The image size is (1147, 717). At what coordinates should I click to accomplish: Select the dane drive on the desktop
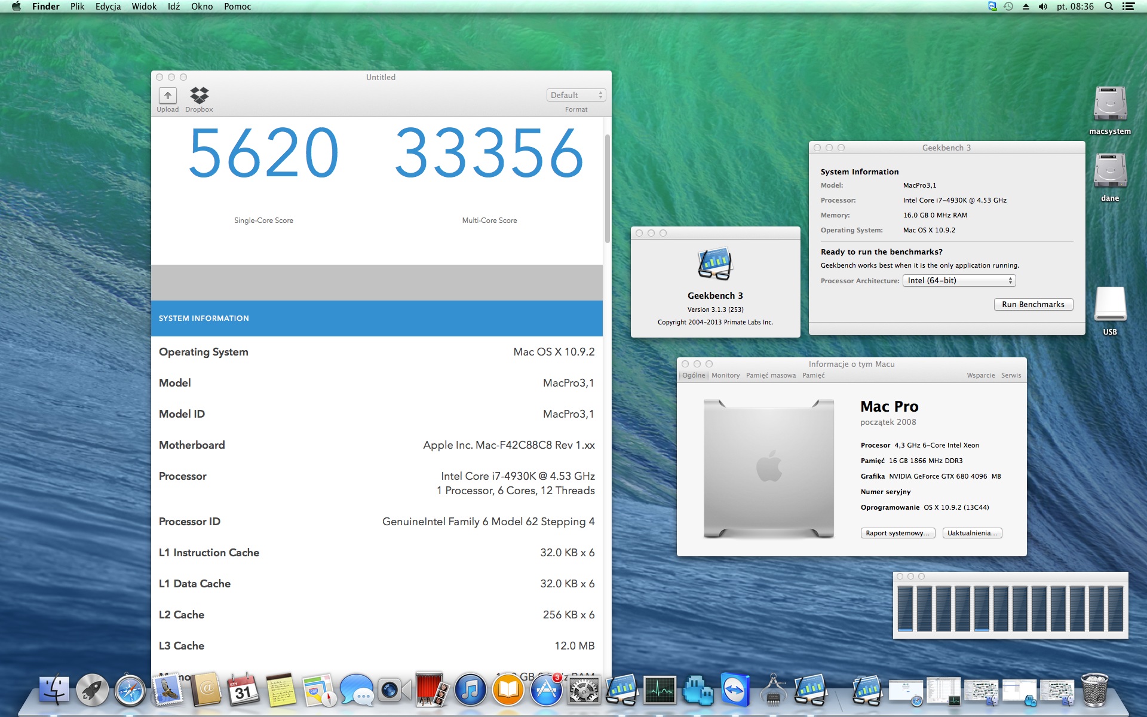point(1110,171)
